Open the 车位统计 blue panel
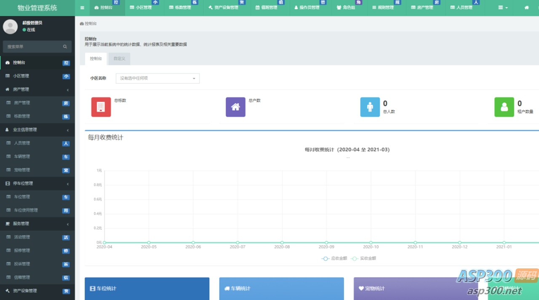This screenshot has height=300, width=539. click(x=147, y=289)
